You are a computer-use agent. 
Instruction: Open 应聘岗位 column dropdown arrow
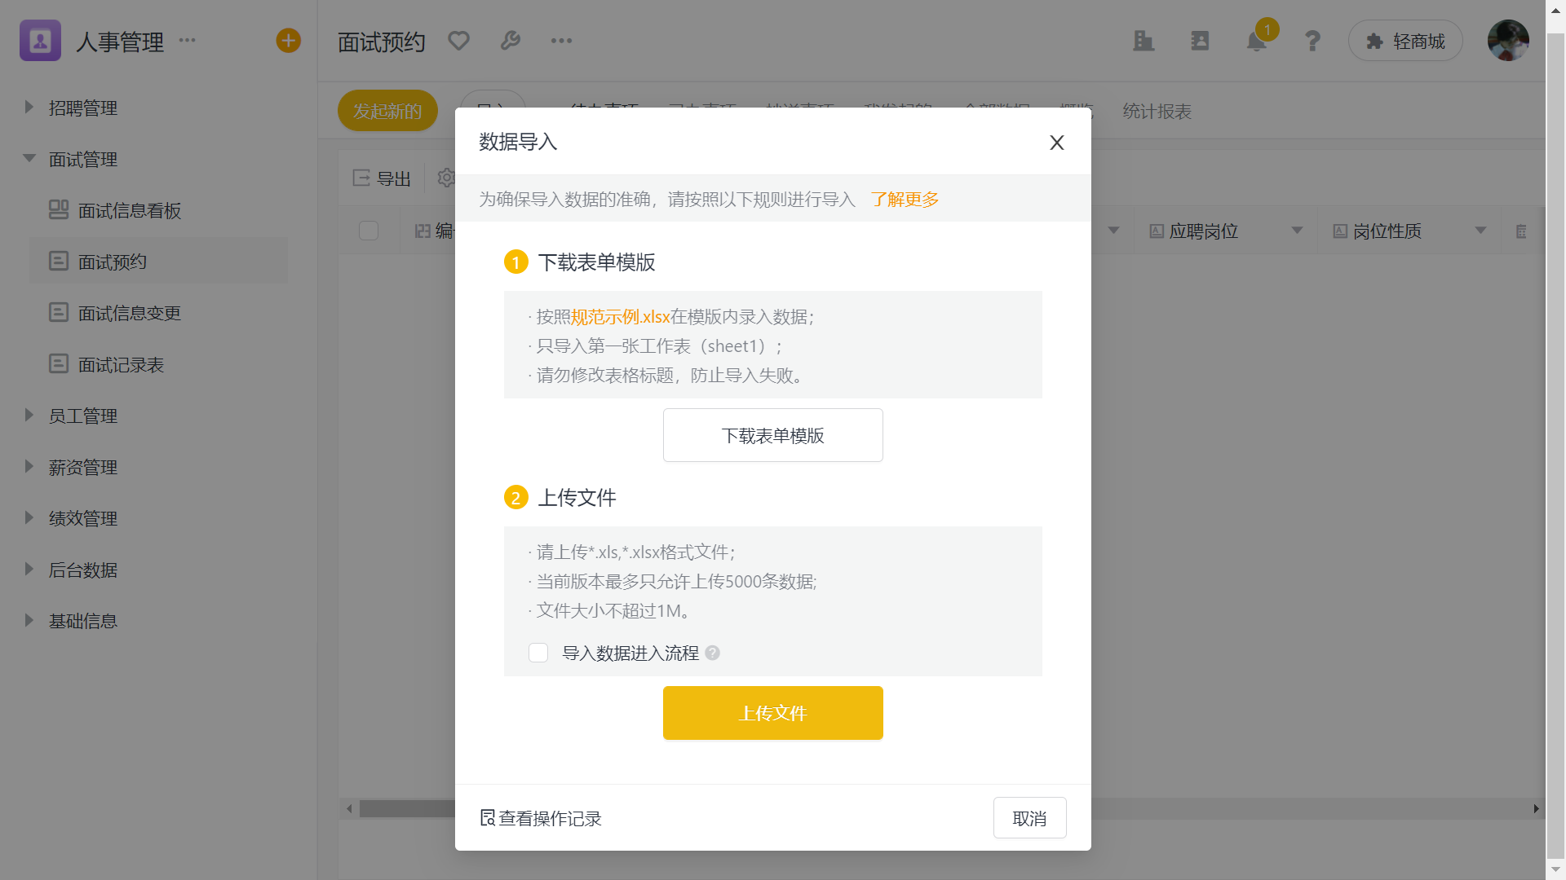(x=1297, y=231)
